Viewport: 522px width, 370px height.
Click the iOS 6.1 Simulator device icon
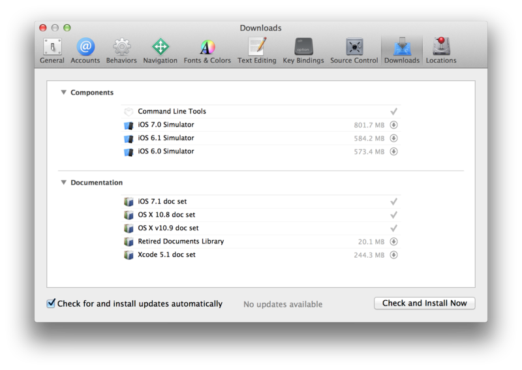129,138
